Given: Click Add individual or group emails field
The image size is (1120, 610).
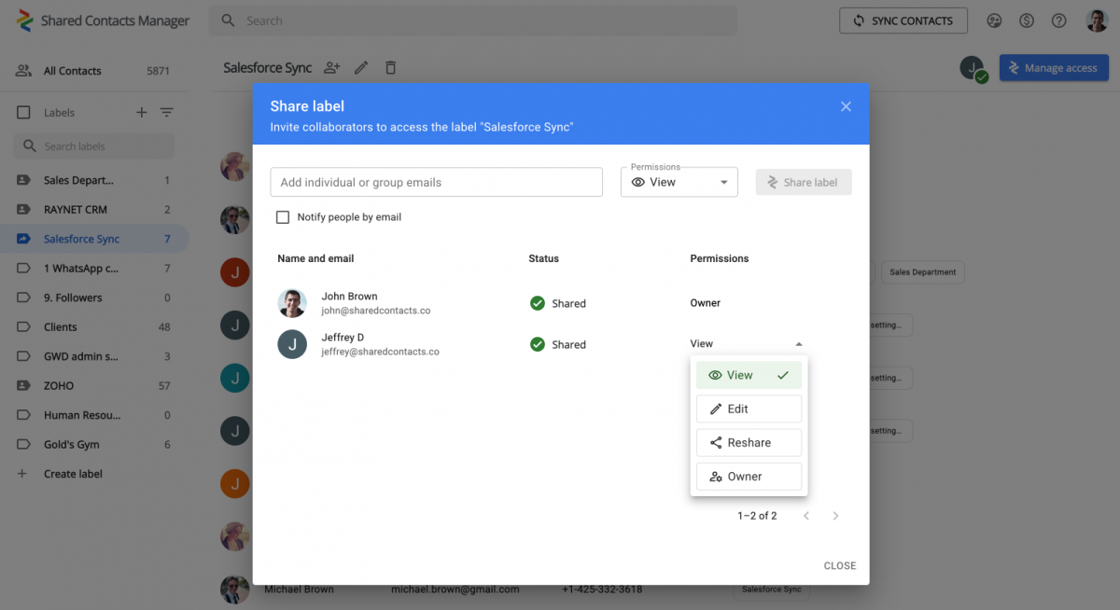Looking at the screenshot, I should click(437, 182).
